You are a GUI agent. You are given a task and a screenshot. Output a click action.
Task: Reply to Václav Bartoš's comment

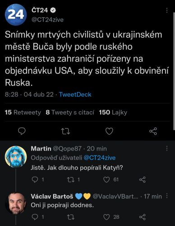(35, 217)
